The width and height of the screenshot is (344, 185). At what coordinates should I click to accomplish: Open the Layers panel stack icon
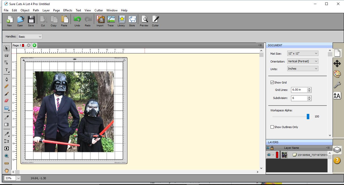pyautogui.click(x=337, y=150)
